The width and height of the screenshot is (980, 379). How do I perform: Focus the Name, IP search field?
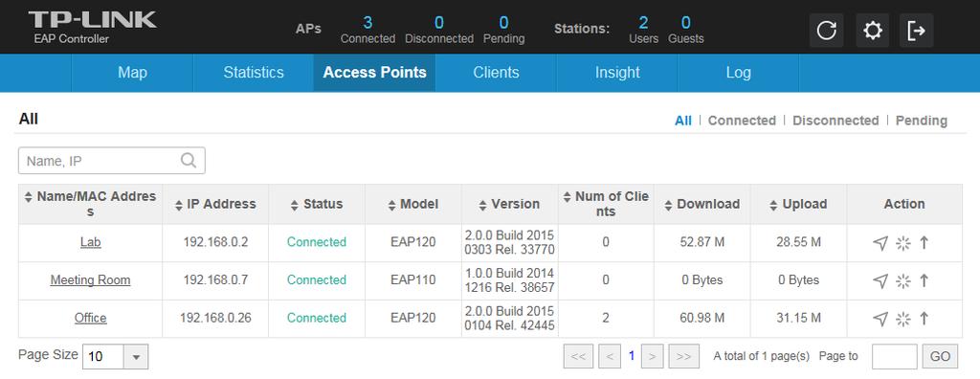click(112, 161)
